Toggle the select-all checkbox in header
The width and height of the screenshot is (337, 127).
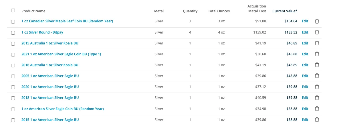pos(13,10)
